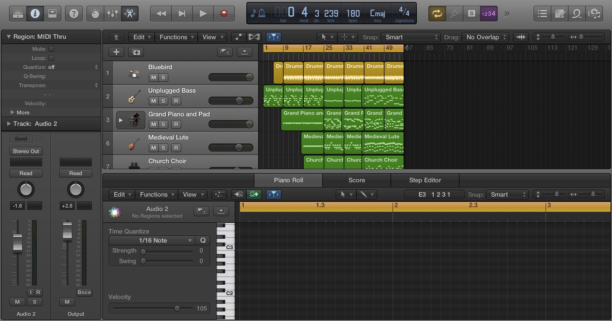Image resolution: width=612 pixels, height=321 pixels.
Task: Open the List Editors icon
Action: (542, 14)
